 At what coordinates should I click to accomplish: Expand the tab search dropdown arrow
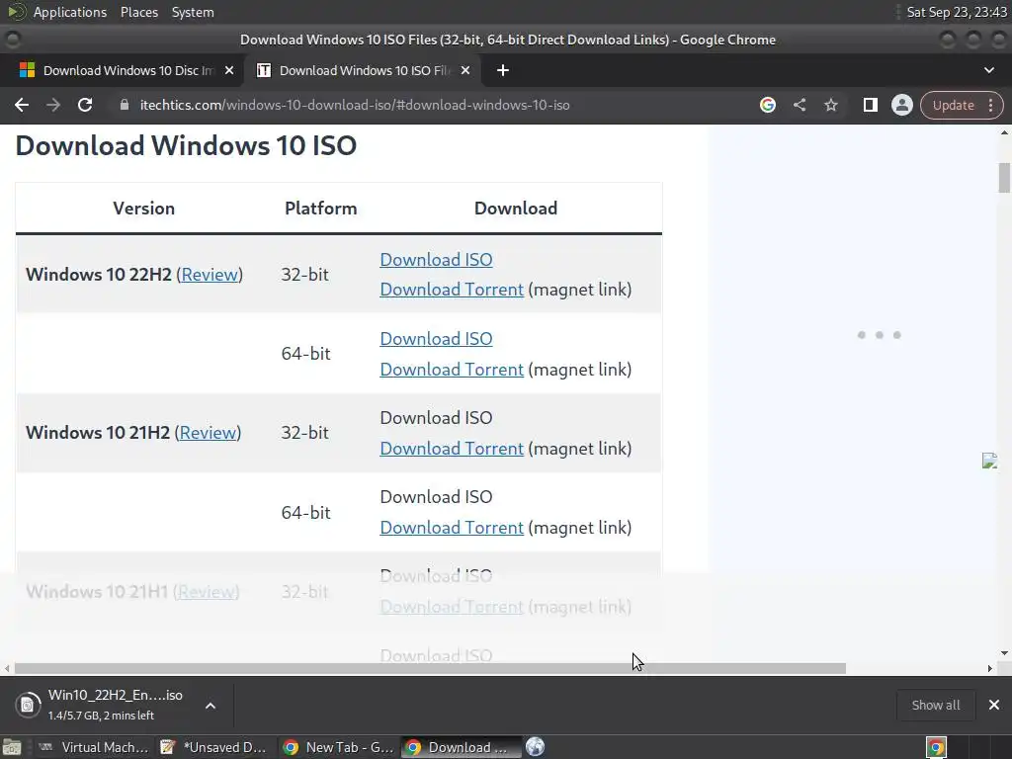[988, 70]
